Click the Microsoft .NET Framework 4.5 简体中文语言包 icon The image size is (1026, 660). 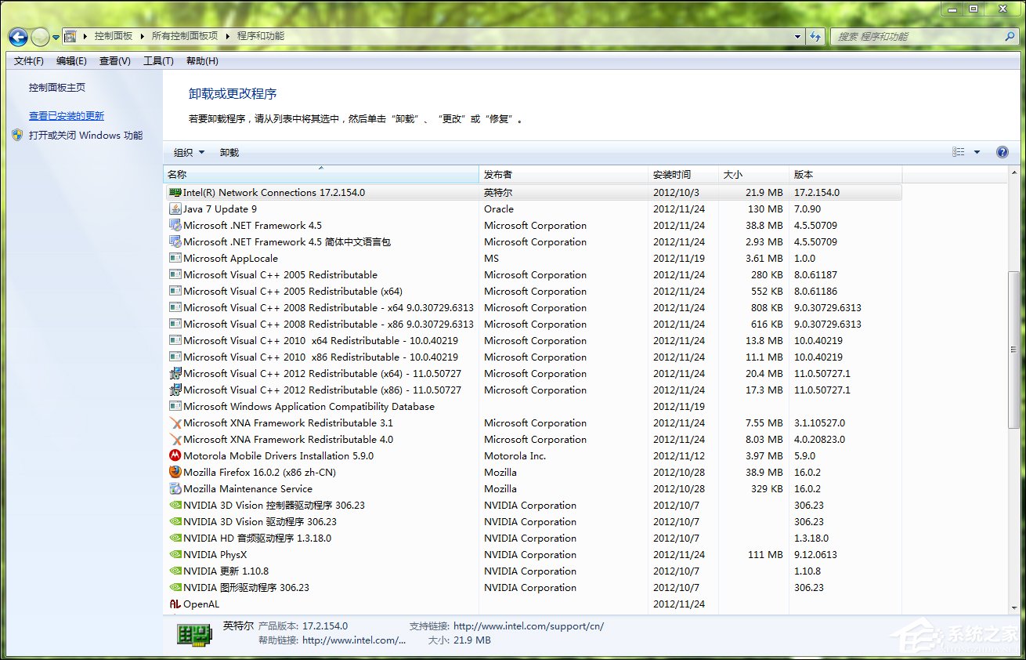(175, 241)
